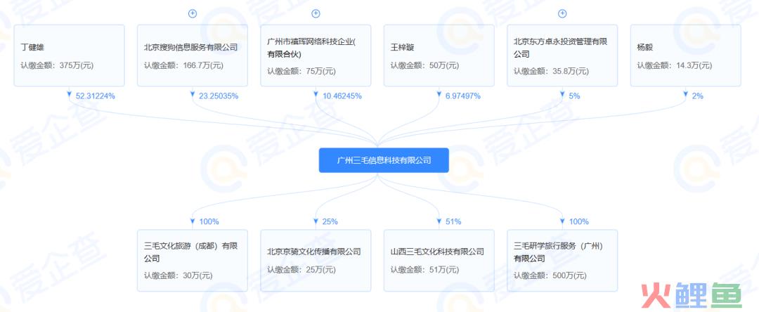Image resolution: width=759 pixels, height=312 pixels.
Task: Click 认缴金额：375万(元) text
Action: point(57,65)
